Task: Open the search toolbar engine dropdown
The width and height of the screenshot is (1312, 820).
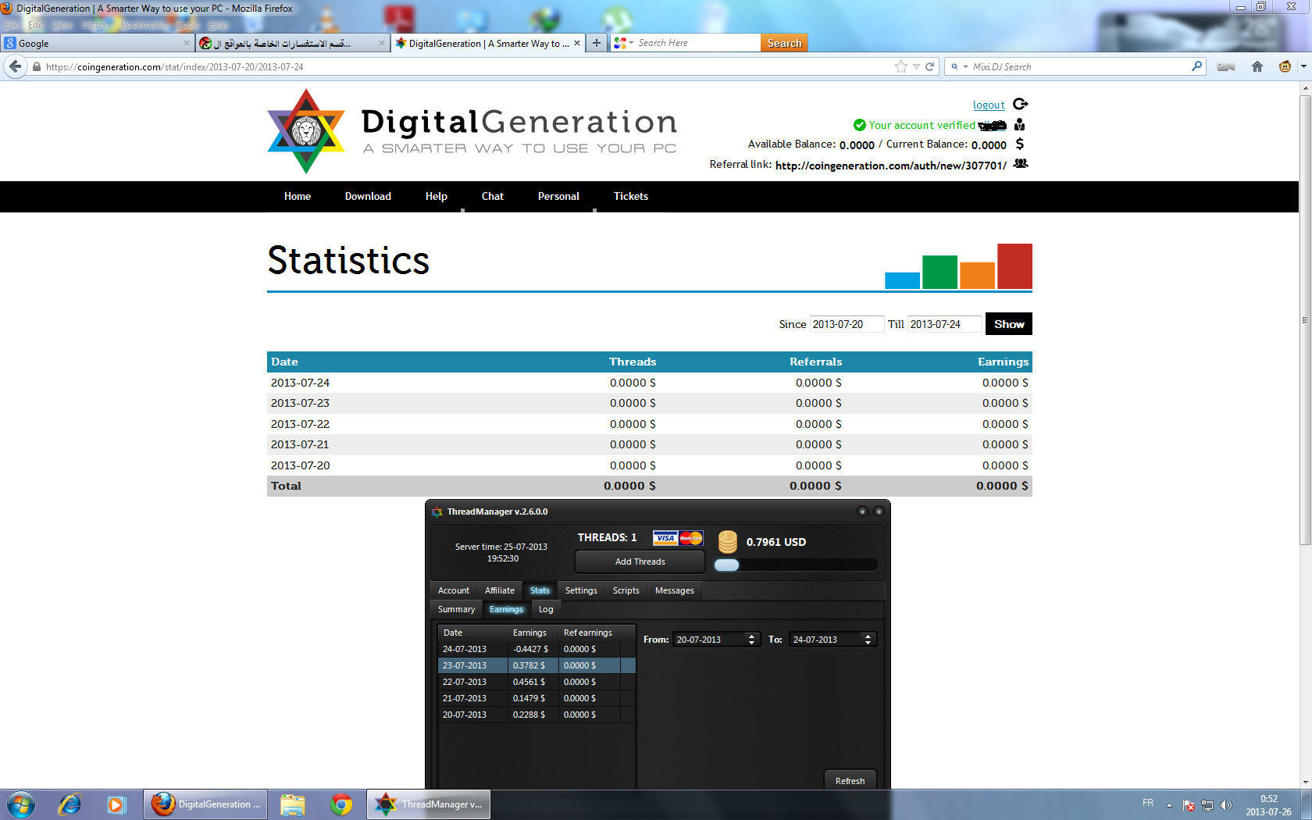Action: (632, 43)
